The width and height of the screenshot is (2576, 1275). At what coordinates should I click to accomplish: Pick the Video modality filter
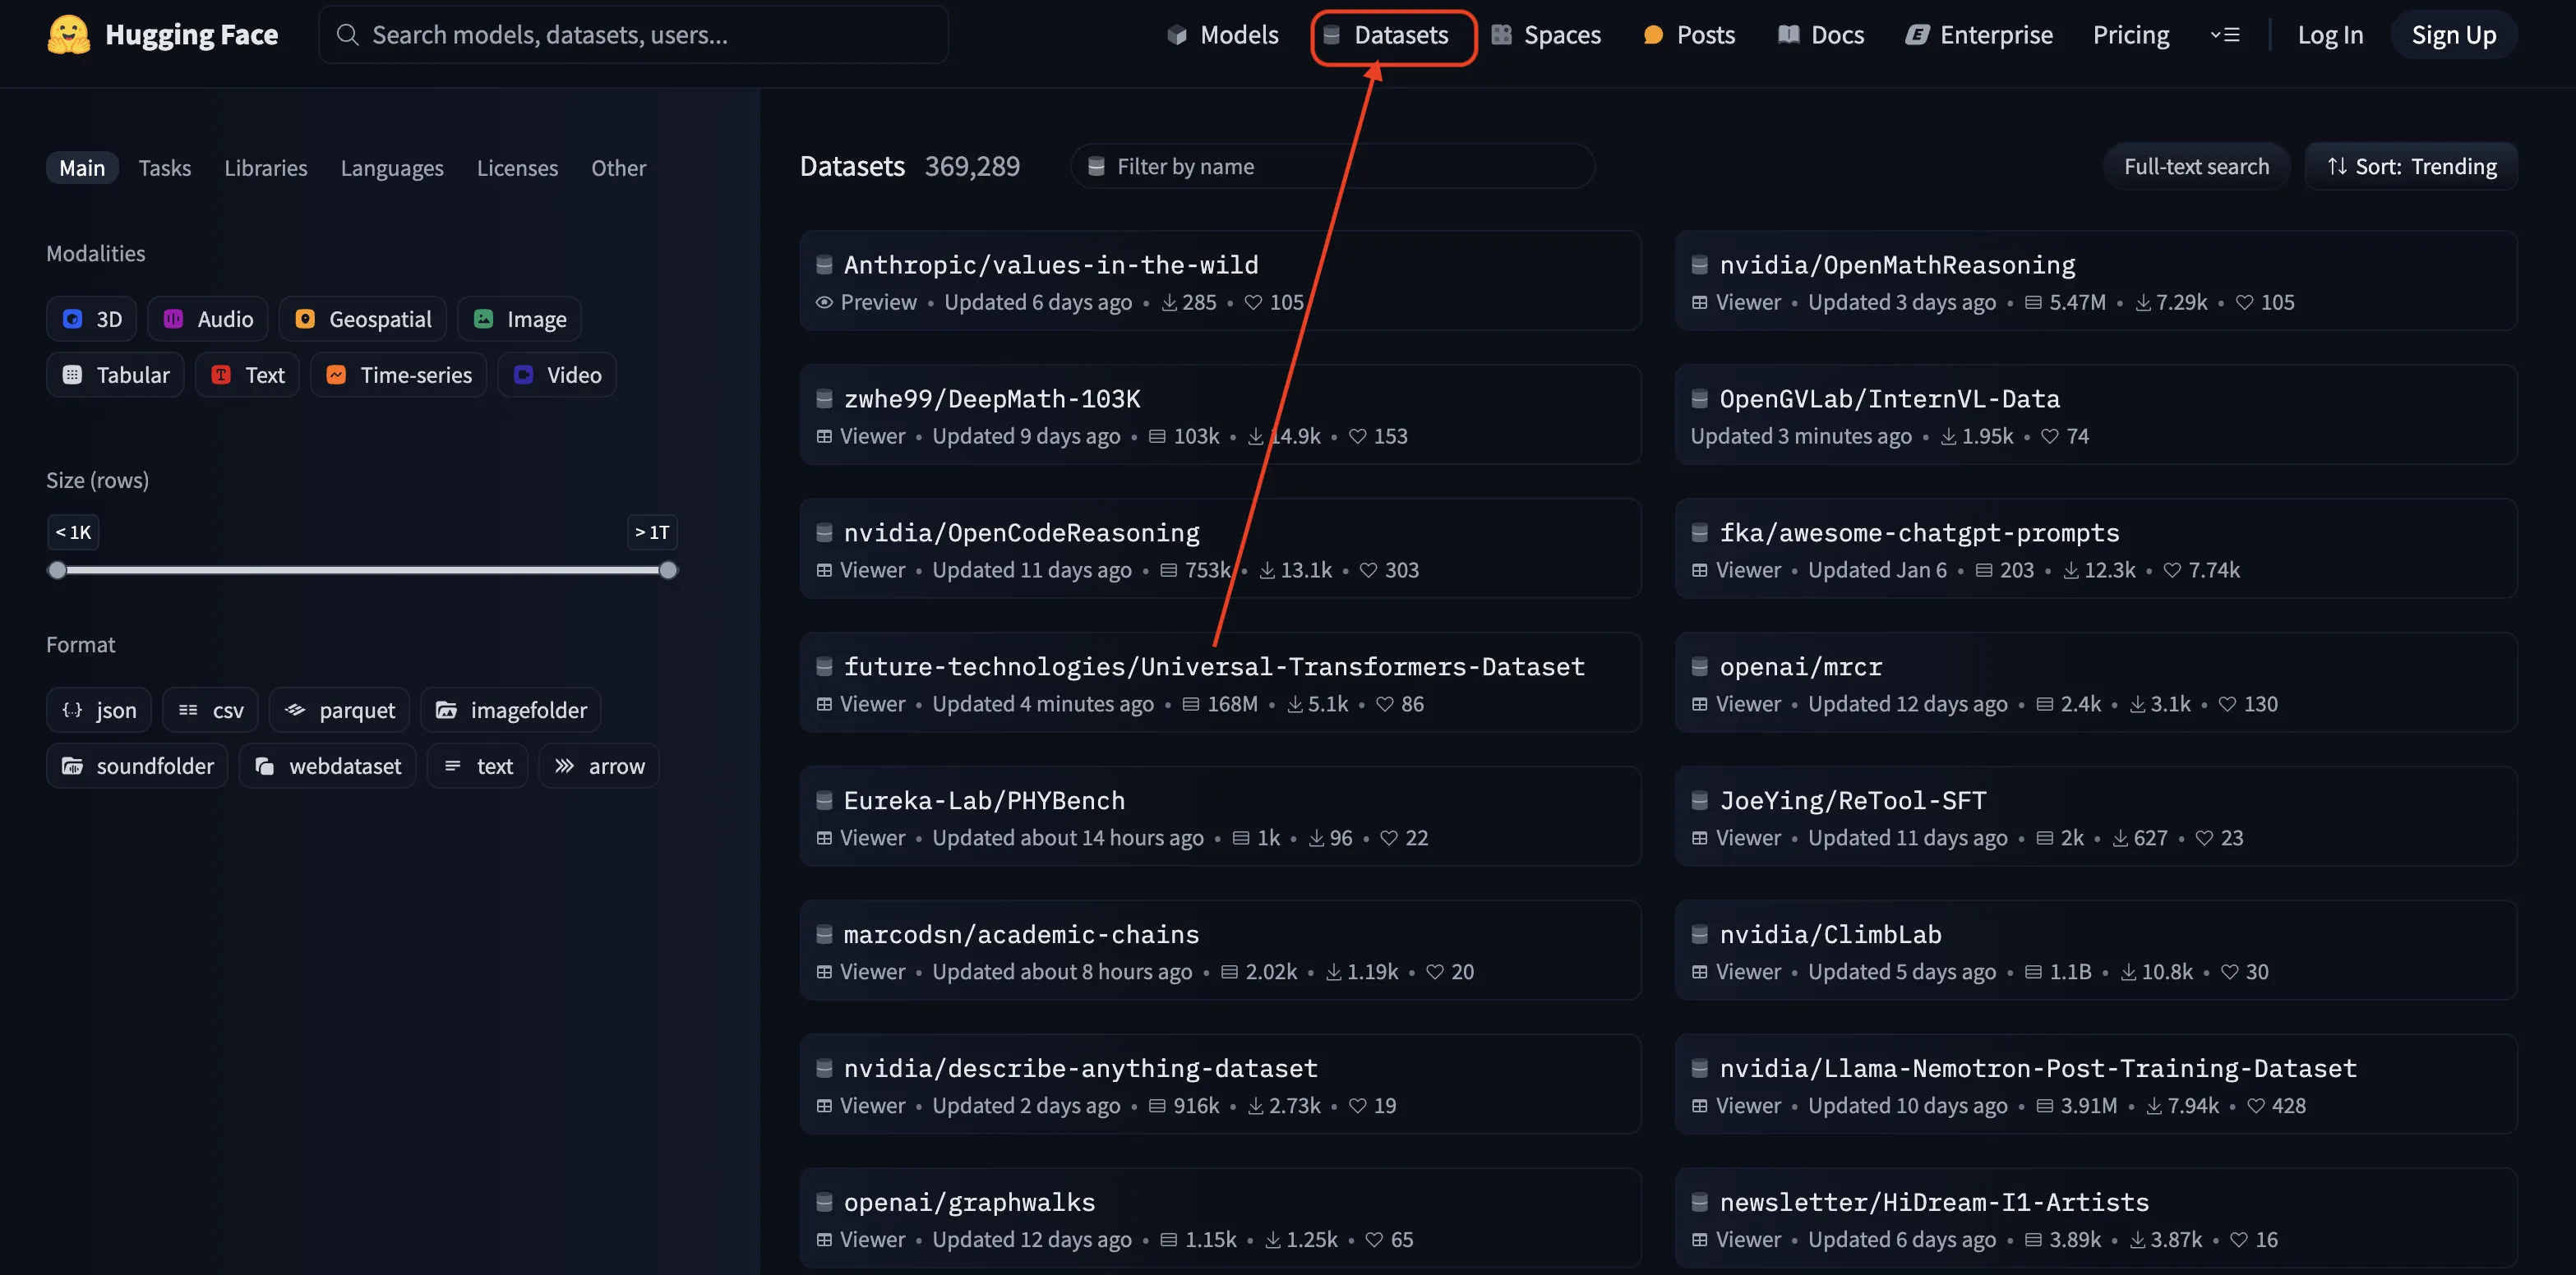(557, 375)
